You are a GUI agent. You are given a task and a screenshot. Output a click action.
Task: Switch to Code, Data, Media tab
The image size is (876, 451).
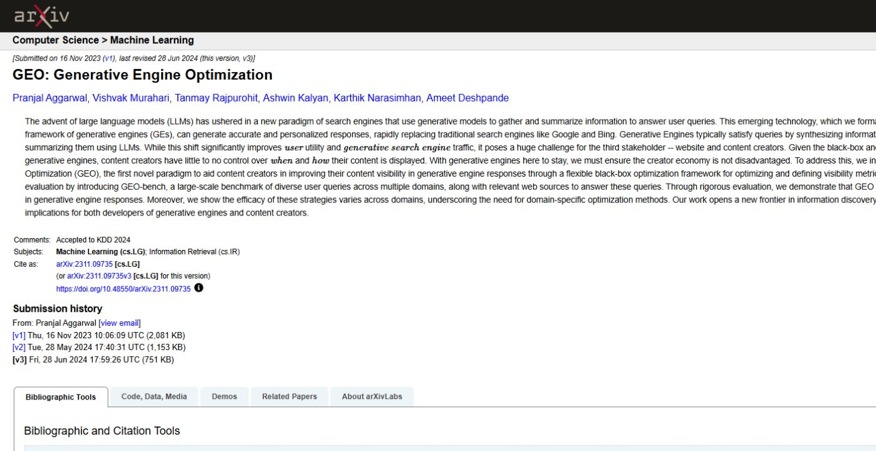(154, 397)
